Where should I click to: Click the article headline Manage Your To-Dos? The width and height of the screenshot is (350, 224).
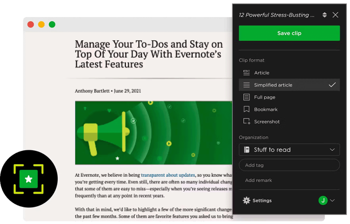coord(149,54)
